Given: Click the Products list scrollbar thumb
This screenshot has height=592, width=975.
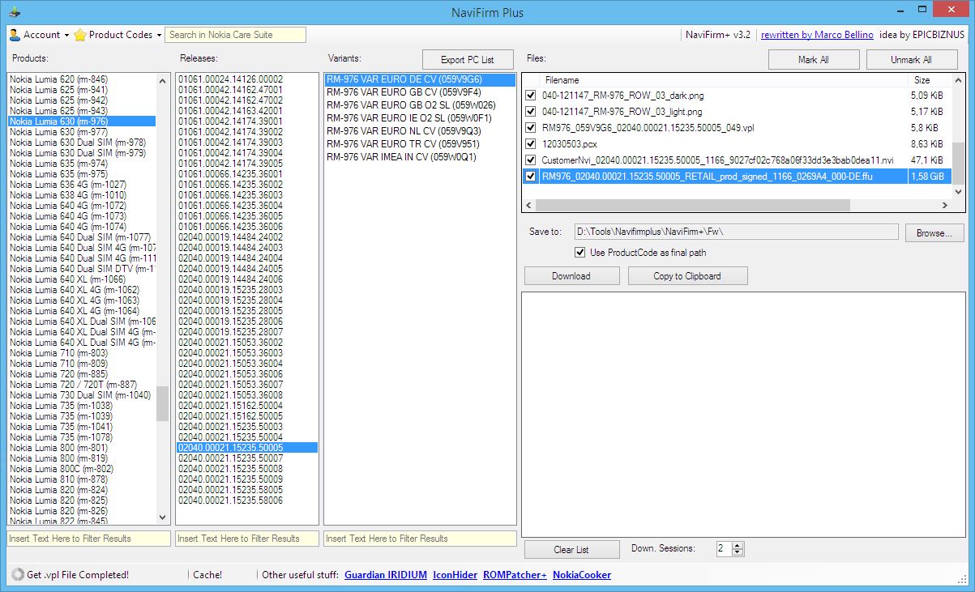Looking at the screenshot, I should point(163,403).
